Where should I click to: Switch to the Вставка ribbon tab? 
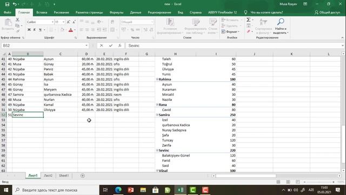click(x=42, y=12)
